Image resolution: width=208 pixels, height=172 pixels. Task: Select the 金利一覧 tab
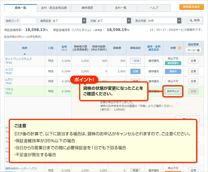120,8
